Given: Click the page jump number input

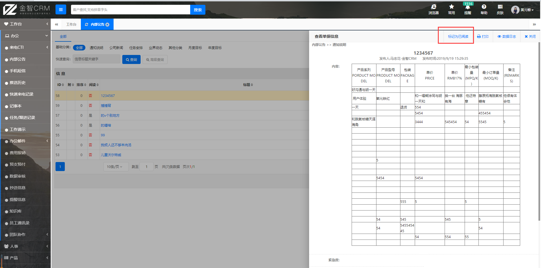Looking at the screenshot, I should point(147,167).
